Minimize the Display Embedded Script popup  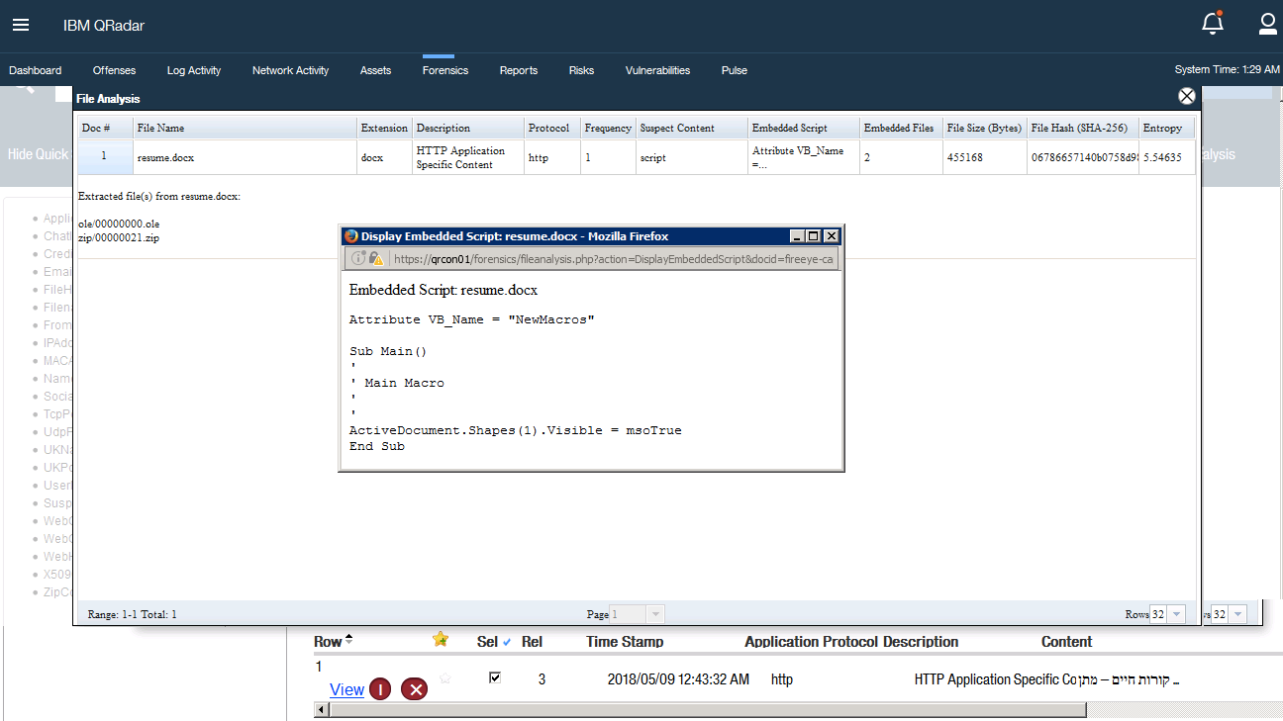(x=797, y=236)
